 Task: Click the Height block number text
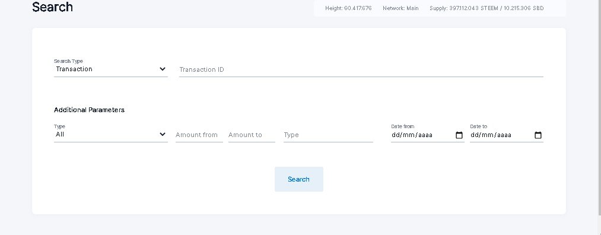point(348,8)
